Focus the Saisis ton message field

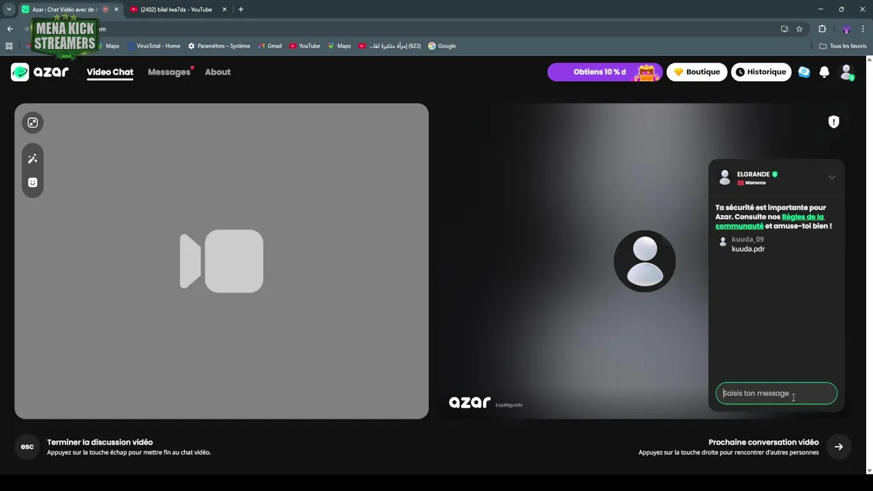pyautogui.click(x=776, y=393)
